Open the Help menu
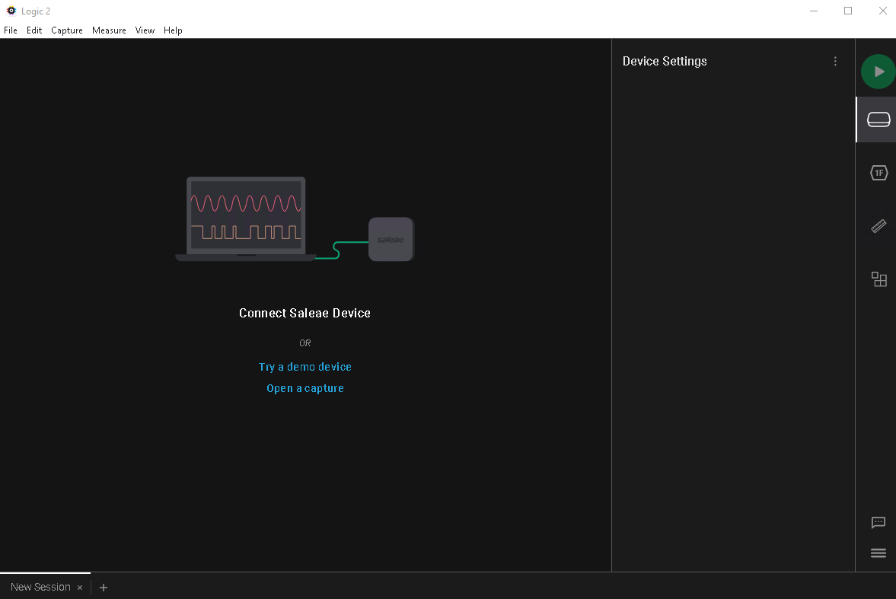 click(x=173, y=30)
